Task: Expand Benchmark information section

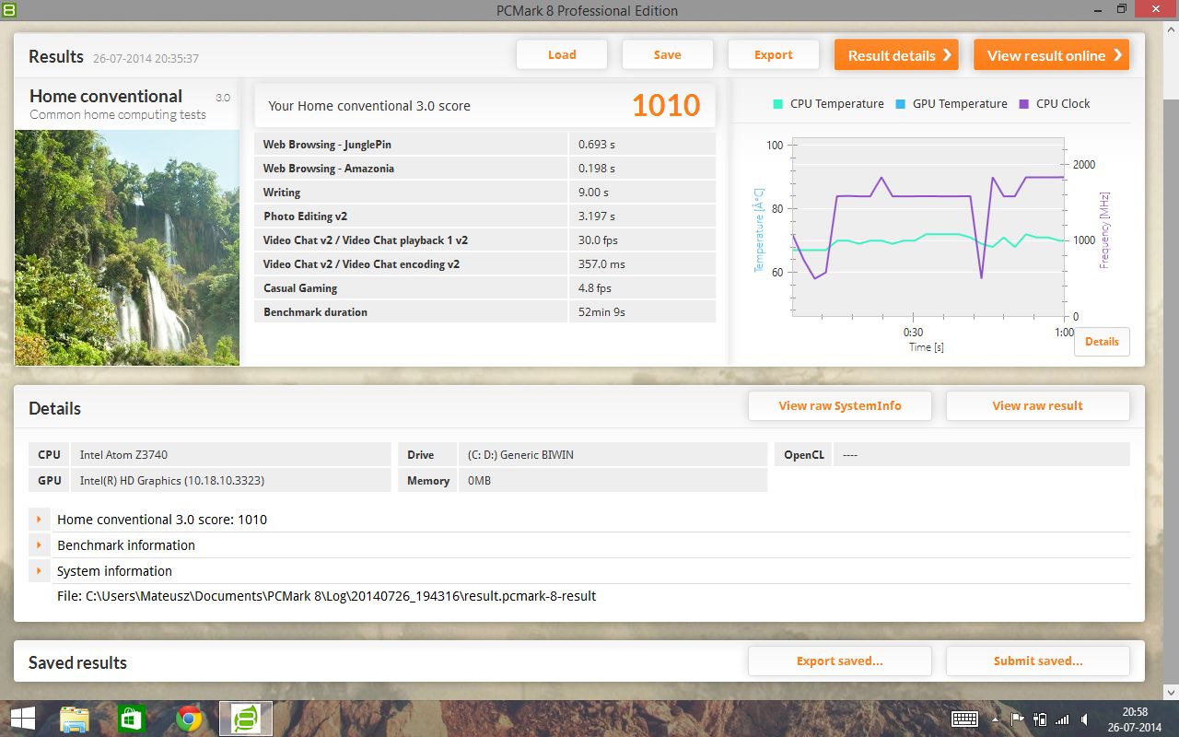Action: pyautogui.click(x=39, y=545)
